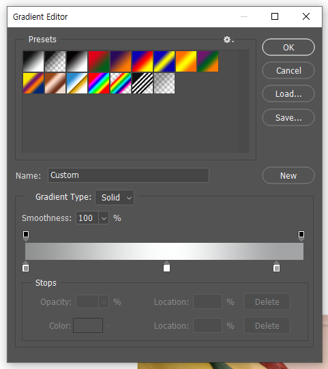Image resolution: width=328 pixels, height=369 pixels.
Task: Select the right opacity stop
Action: 301,235
